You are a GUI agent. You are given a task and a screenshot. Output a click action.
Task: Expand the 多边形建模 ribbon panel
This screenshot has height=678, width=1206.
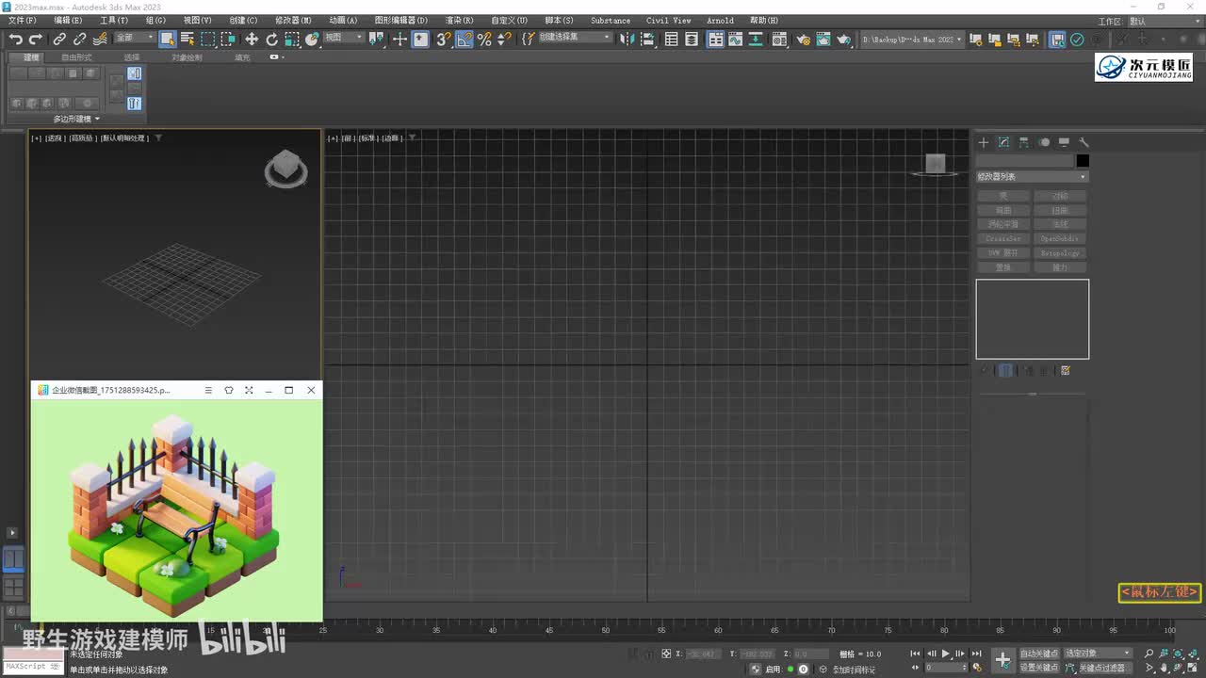click(76, 119)
